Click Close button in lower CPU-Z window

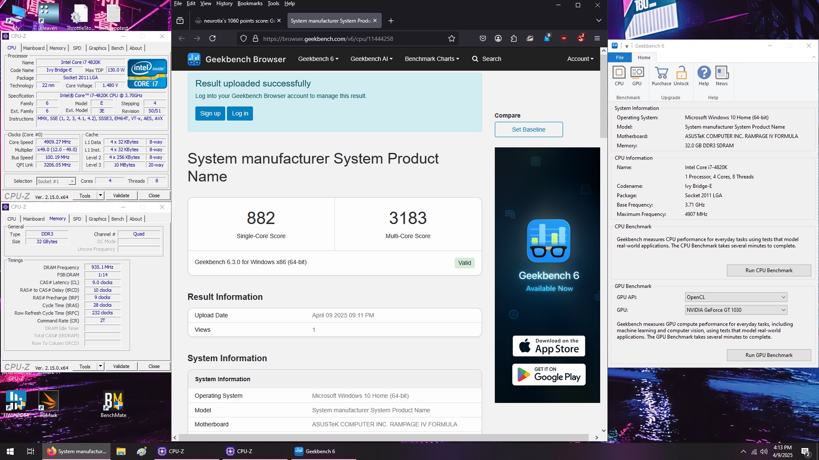pos(154,366)
